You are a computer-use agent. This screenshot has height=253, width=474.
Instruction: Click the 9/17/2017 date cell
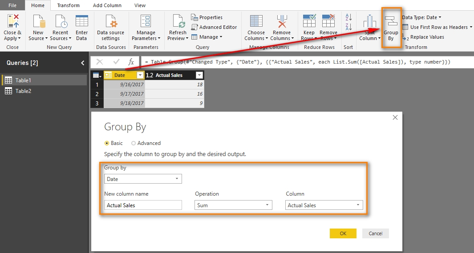[x=124, y=94]
